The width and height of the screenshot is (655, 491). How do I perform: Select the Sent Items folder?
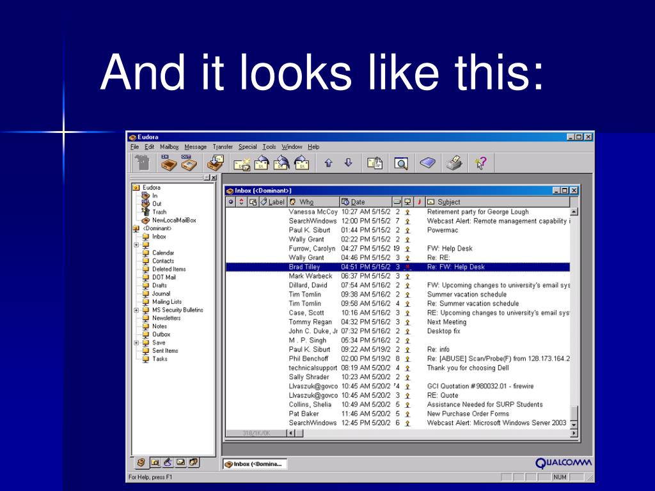point(165,351)
